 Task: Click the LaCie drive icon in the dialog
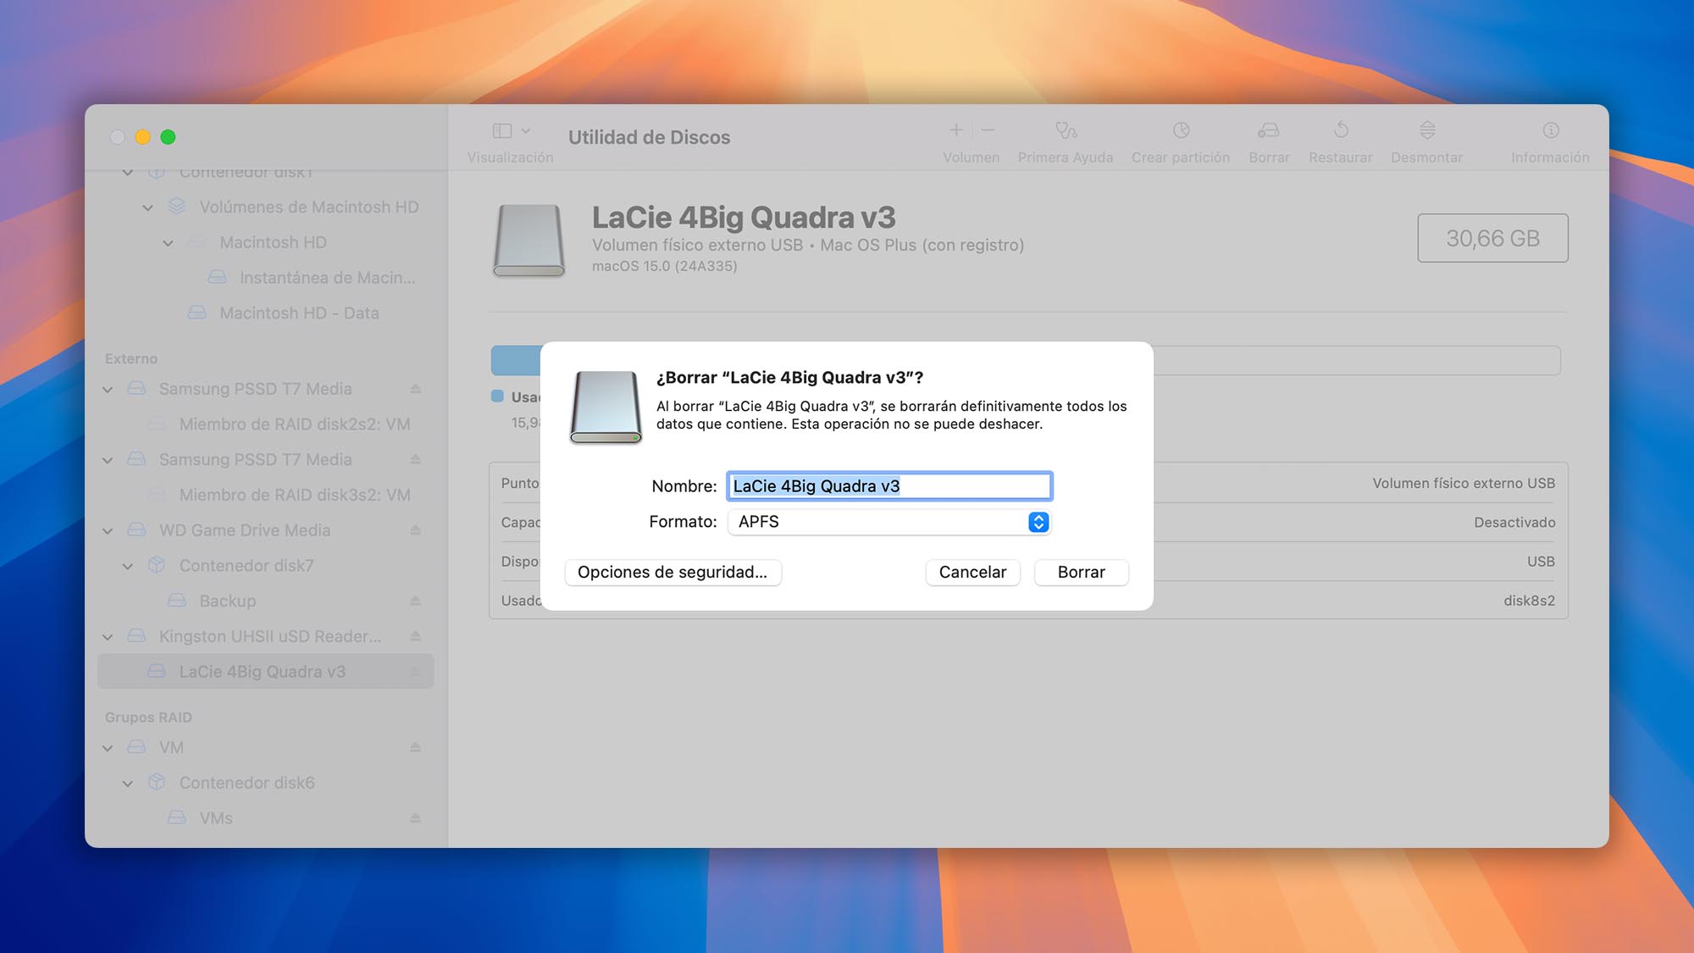pyautogui.click(x=606, y=407)
